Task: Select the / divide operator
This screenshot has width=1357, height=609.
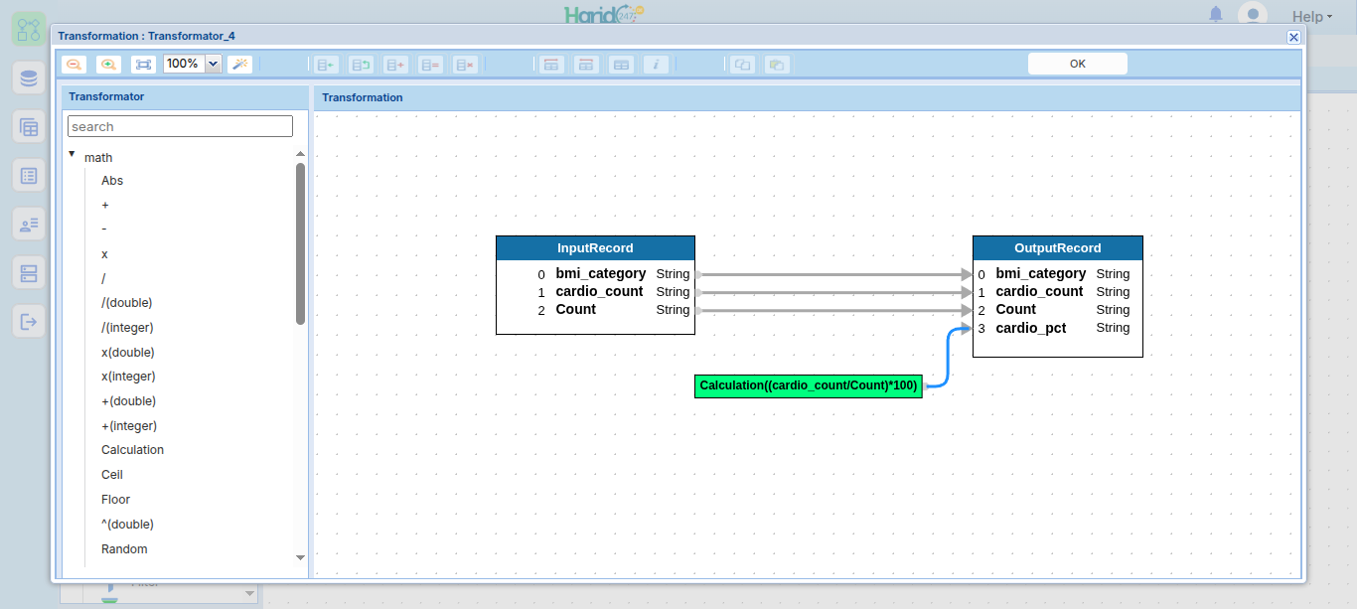Action: [x=103, y=278]
